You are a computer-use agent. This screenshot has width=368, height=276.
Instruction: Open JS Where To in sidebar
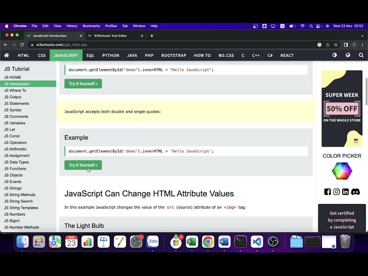(28, 90)
